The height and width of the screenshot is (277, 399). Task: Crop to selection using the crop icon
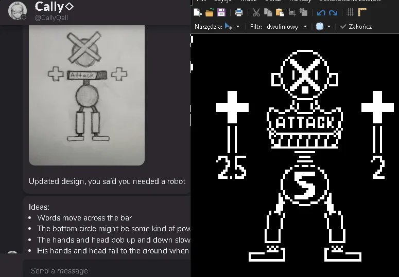(291, 12)
